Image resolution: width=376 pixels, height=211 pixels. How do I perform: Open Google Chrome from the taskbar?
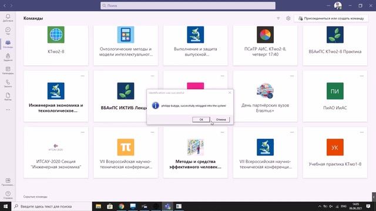point(122,206)
